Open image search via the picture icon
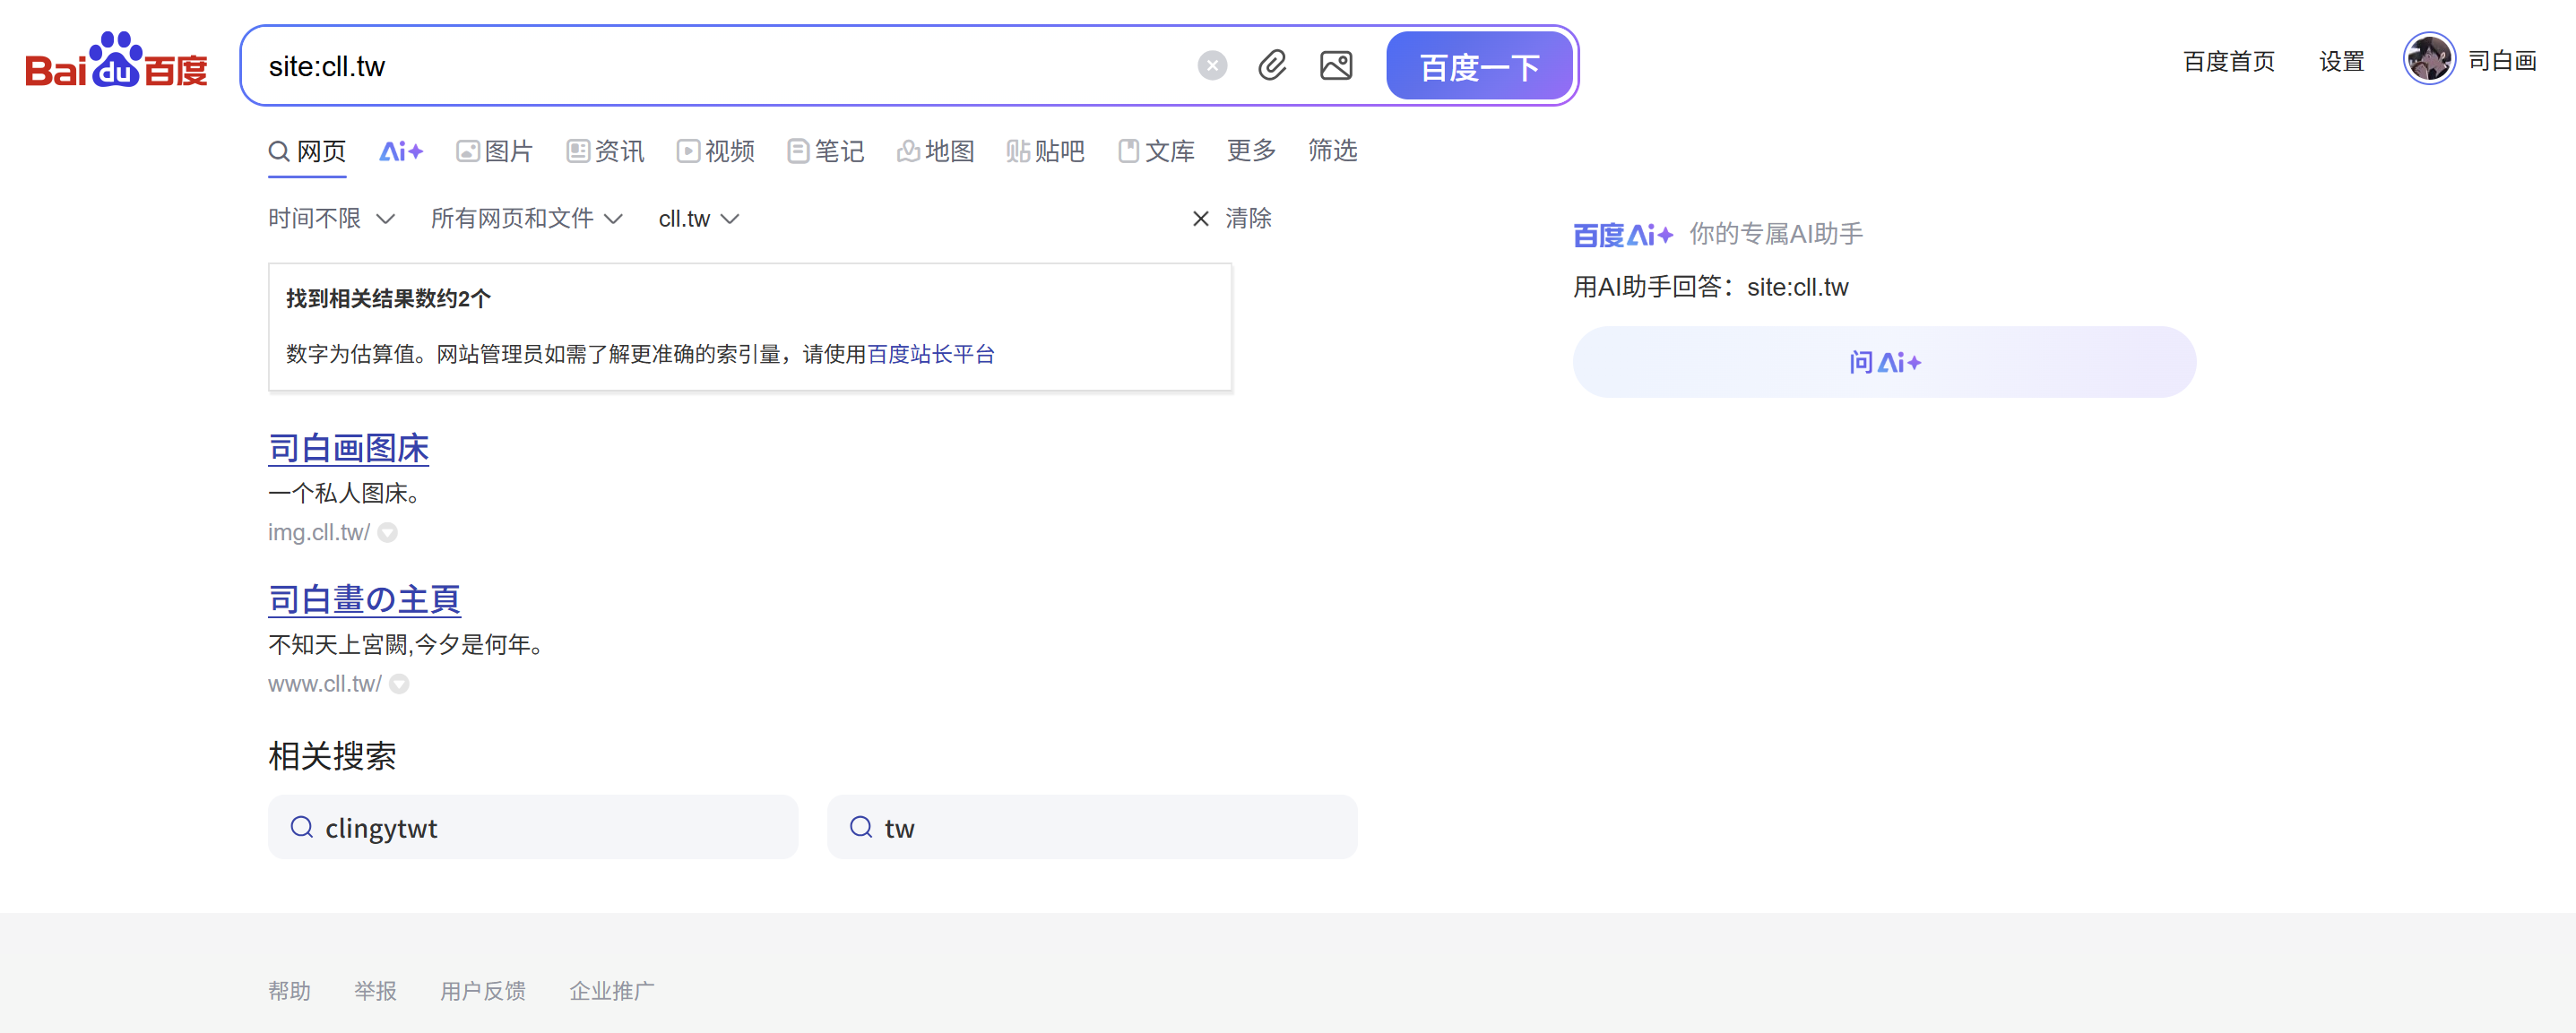Image resolution: width=2576 pixels, height=1033 pixels. 1336,66
